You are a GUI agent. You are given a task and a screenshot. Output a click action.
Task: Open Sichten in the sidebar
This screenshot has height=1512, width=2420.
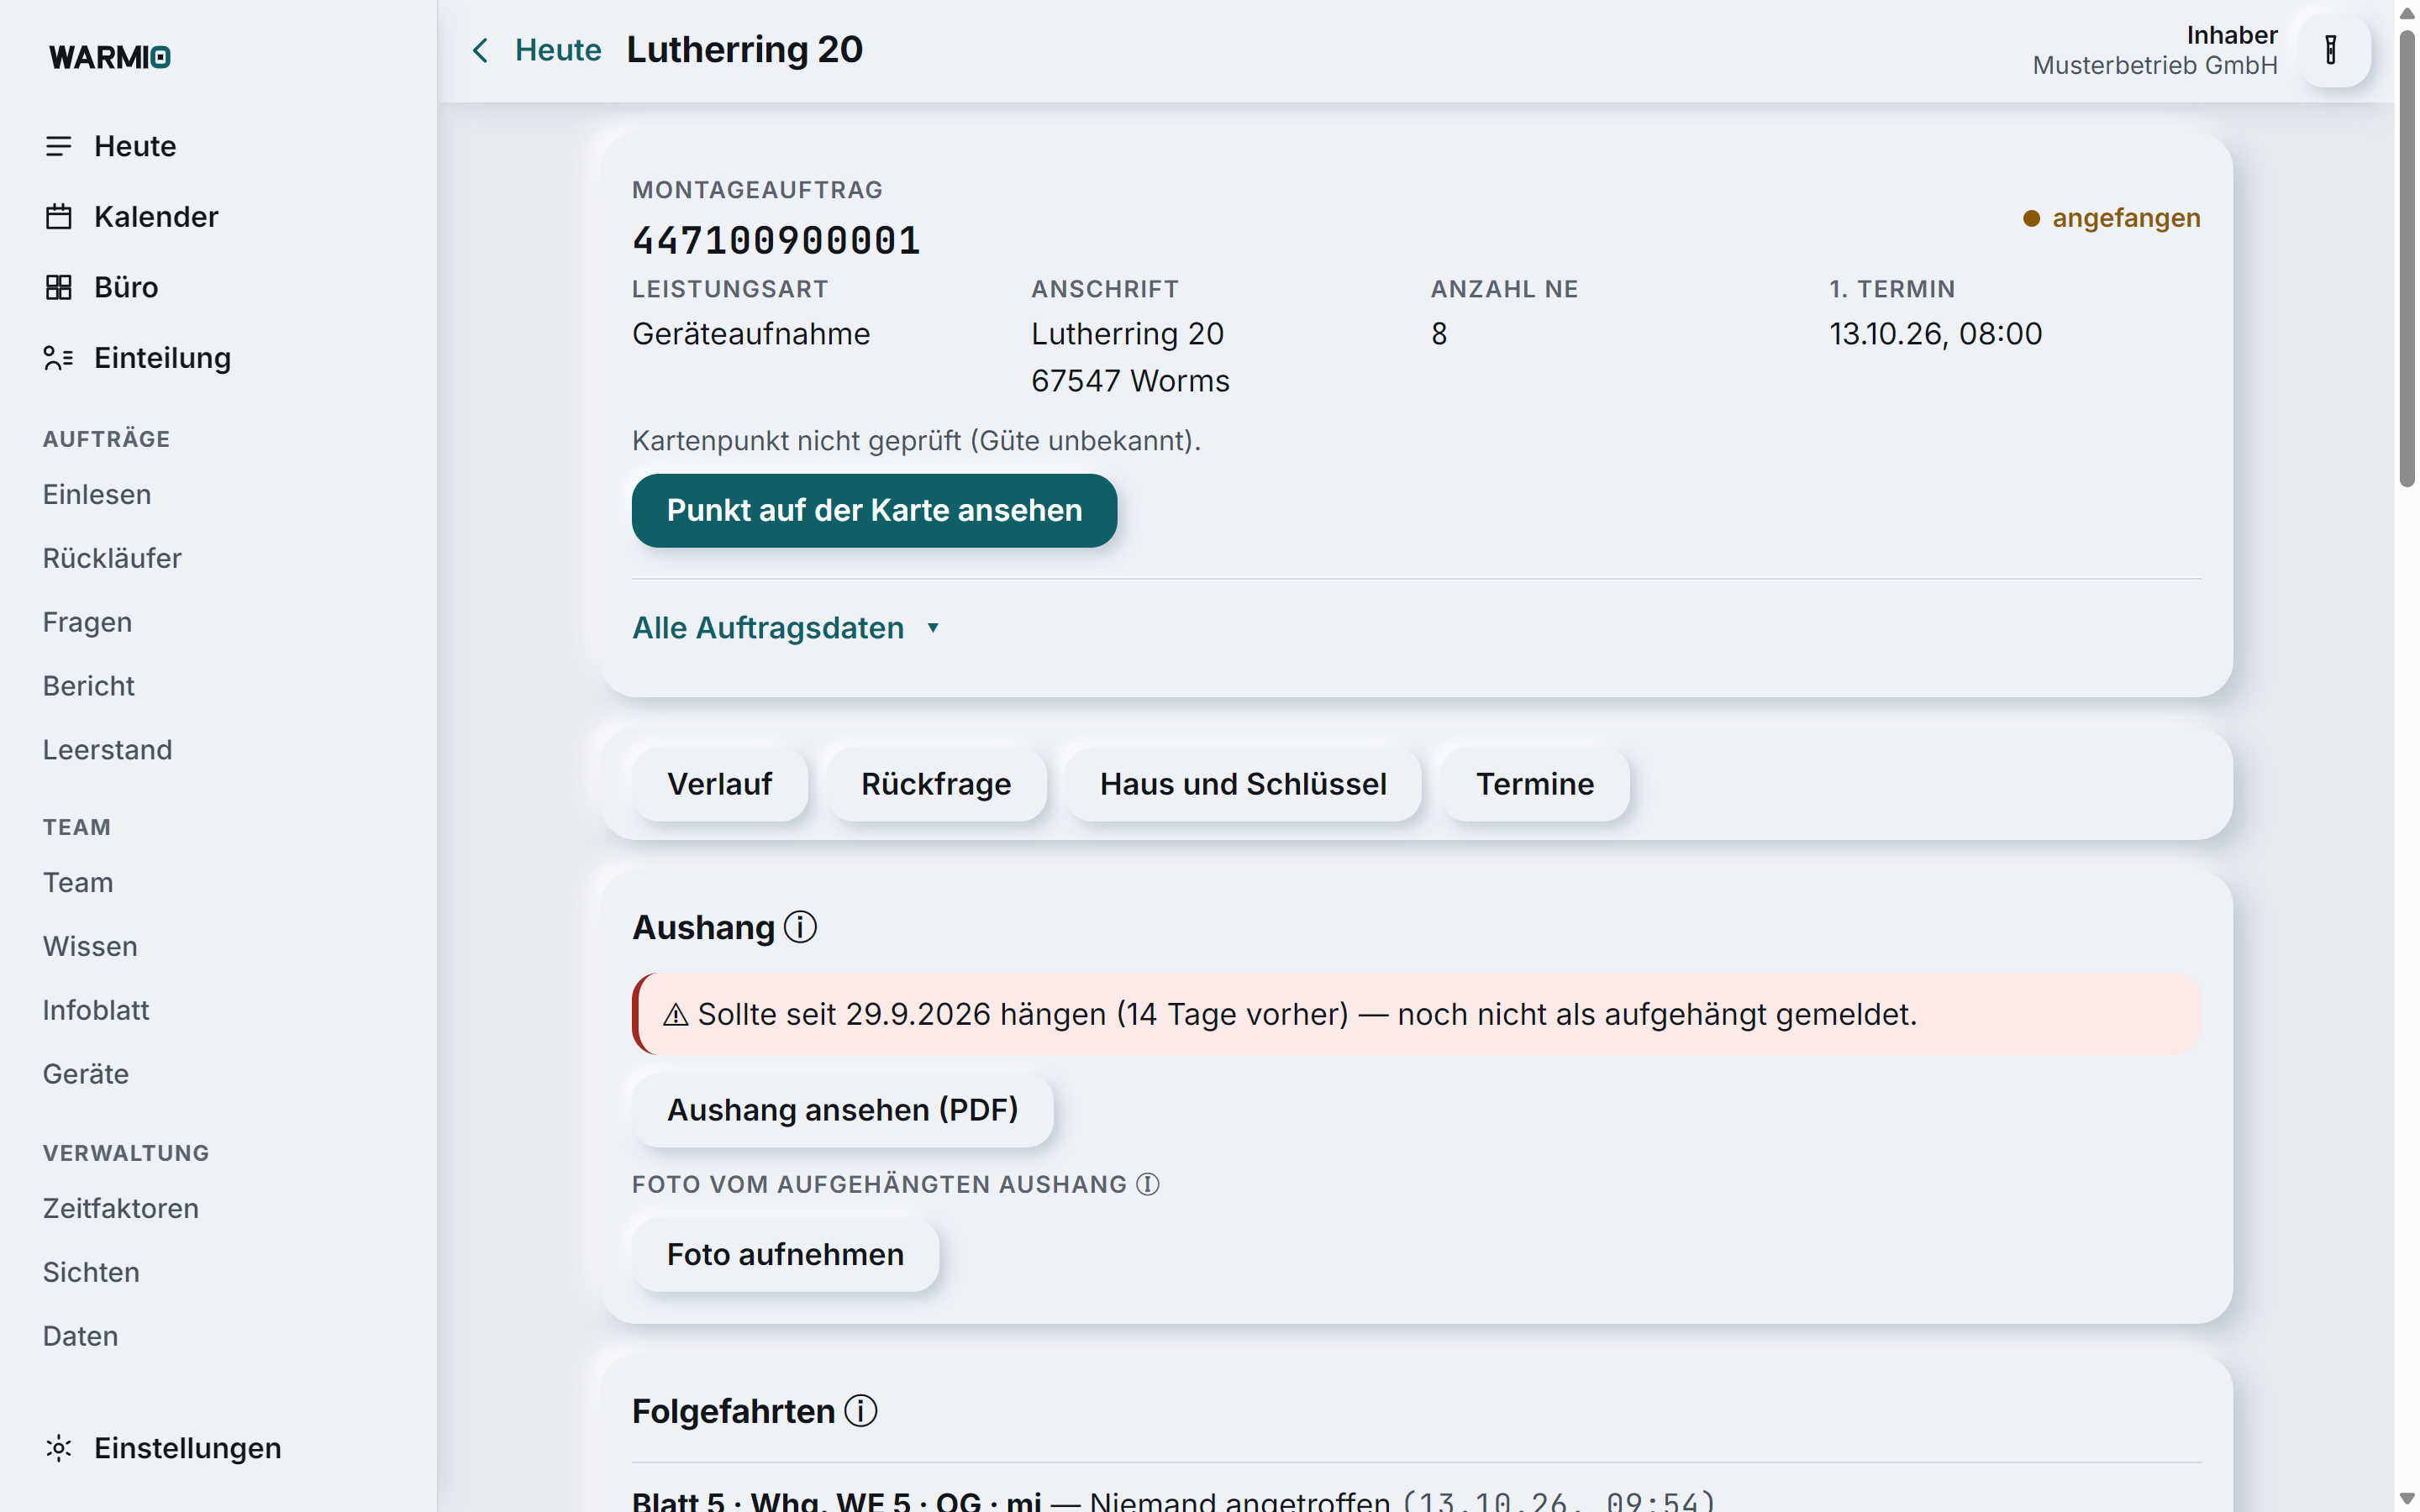pos(91,1272)
